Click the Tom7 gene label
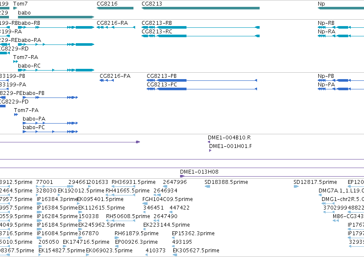 20,4
